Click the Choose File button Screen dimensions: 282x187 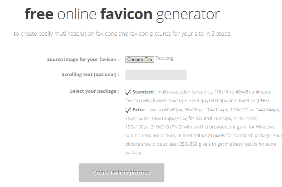139,60
